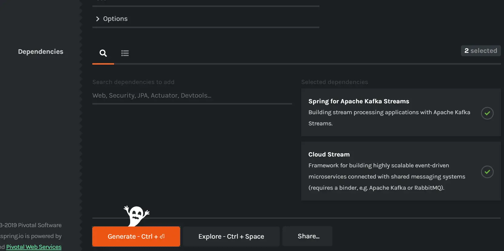Click the ghost mascot above Generate

coord(136,216)
